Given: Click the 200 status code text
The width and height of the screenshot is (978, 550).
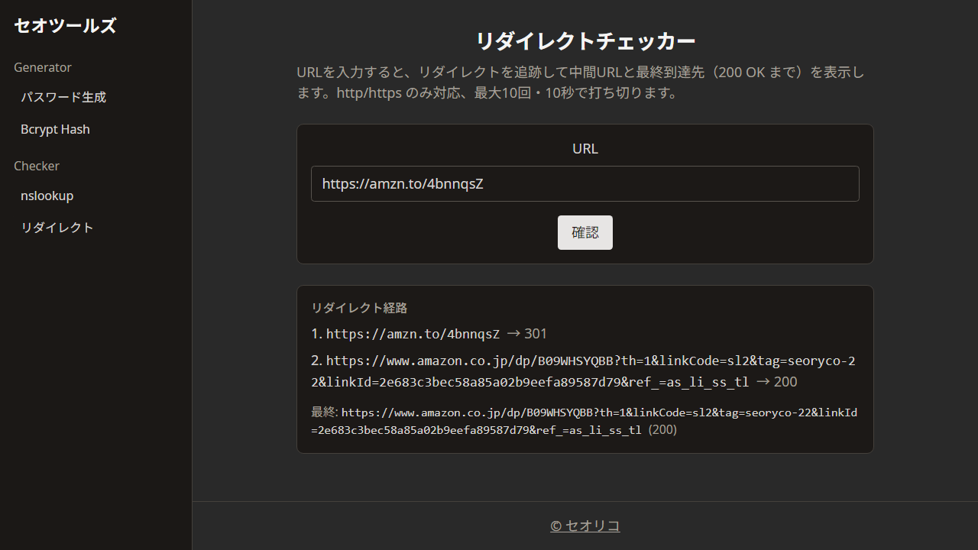Looking at the screenshot, I should pos(787,382).
